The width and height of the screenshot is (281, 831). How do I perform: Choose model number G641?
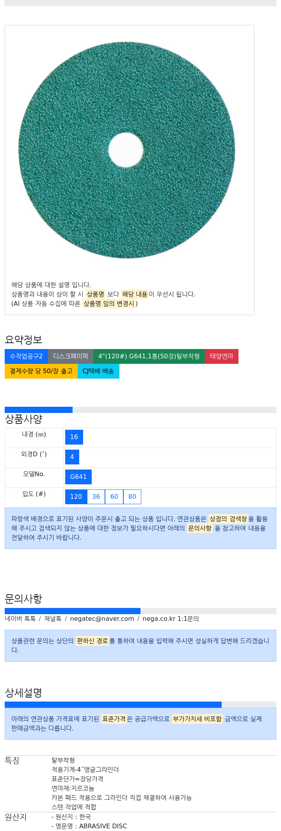78,477
